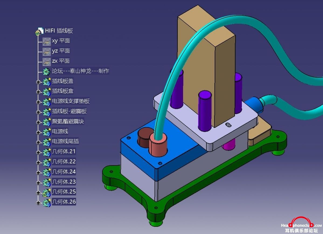Expand the 几何体.22 tree node
Screen dimensions: 323x234
tap(38, 162)
